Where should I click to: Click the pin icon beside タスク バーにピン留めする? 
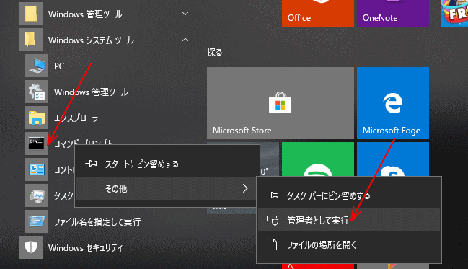click(273, 195)
